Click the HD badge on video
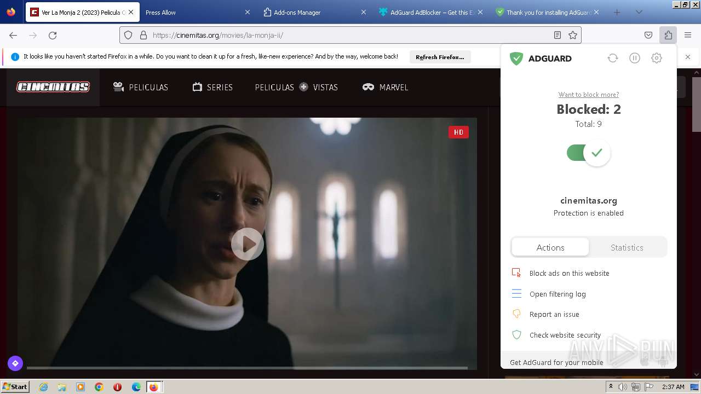 point(458,132)
